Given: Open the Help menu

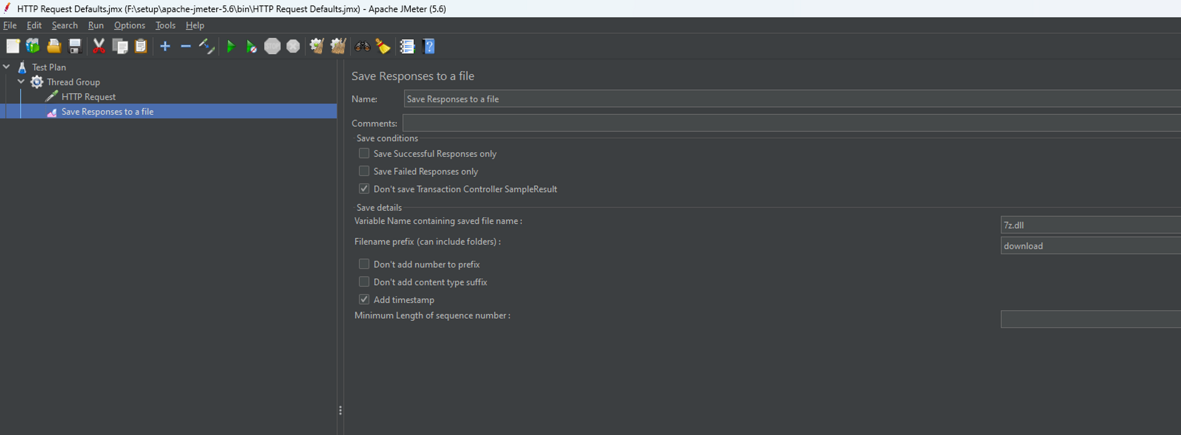Looking at the screenshot, I should [x=195, y=25].
